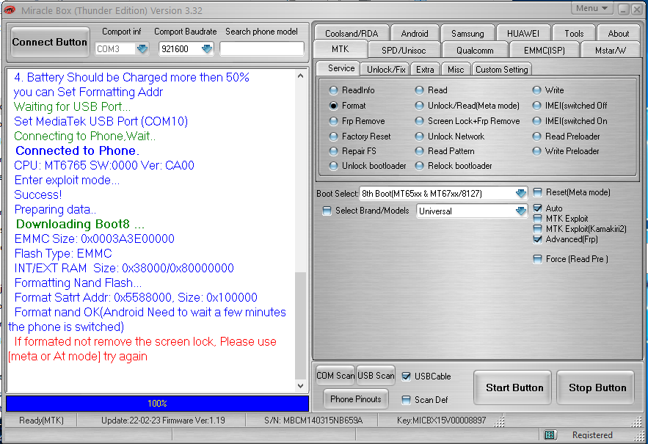Click the log scrollbar up arrow
This screenshot has width=648, height=444.
point(300,76)
